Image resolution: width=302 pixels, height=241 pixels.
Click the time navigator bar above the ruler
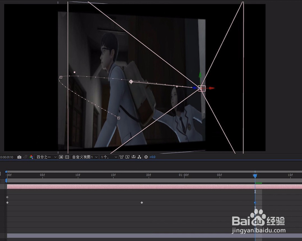[154, 171]
